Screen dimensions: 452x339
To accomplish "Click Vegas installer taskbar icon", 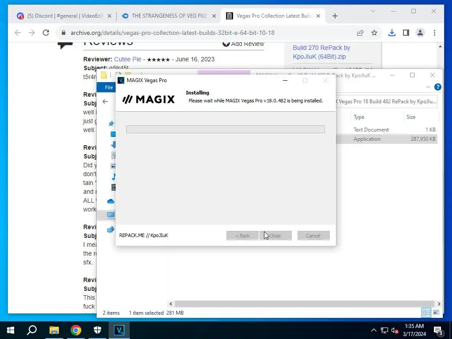I will pos(119,330).
